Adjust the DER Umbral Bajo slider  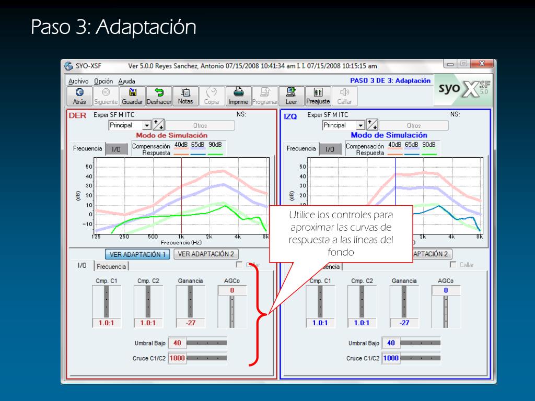[x=207, y=343]
